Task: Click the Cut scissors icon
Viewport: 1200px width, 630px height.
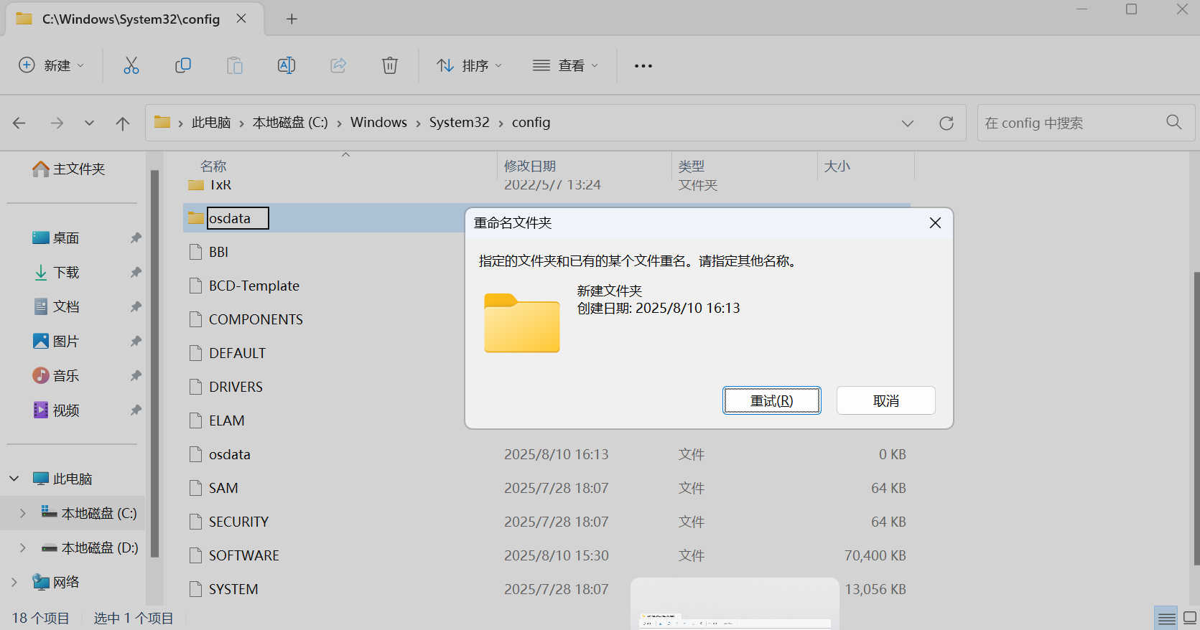Action: [131, 65]
